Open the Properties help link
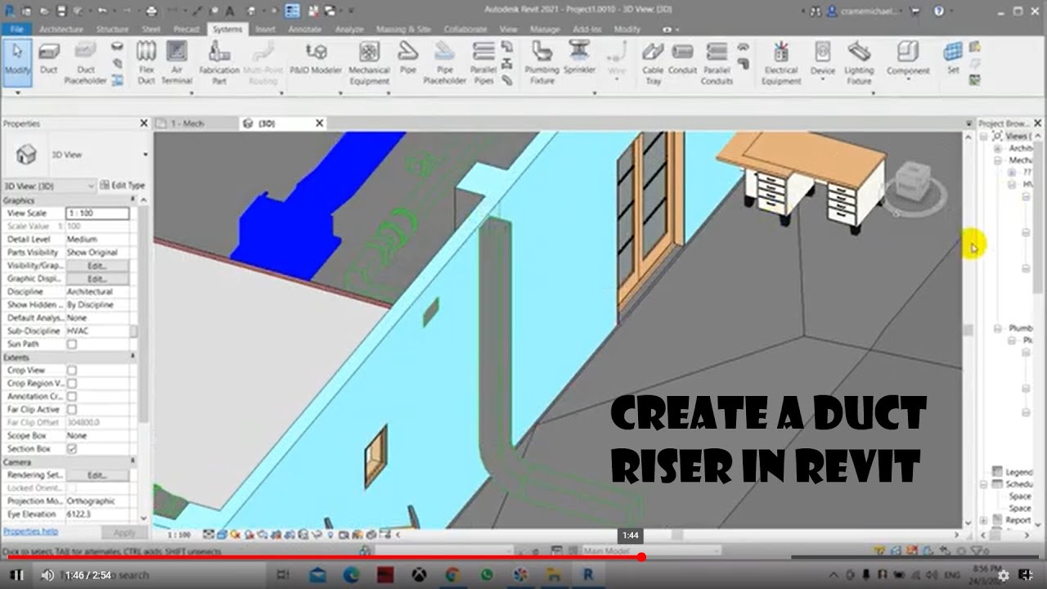1047x589 pixels. tap(30, 531)
